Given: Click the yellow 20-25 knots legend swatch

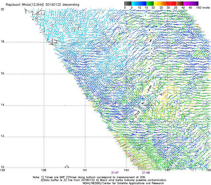Looking at the screenshot, I should pos(157,3).
